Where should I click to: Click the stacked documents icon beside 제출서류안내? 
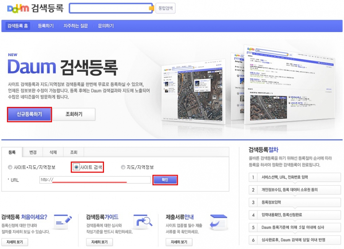(218, 222)
